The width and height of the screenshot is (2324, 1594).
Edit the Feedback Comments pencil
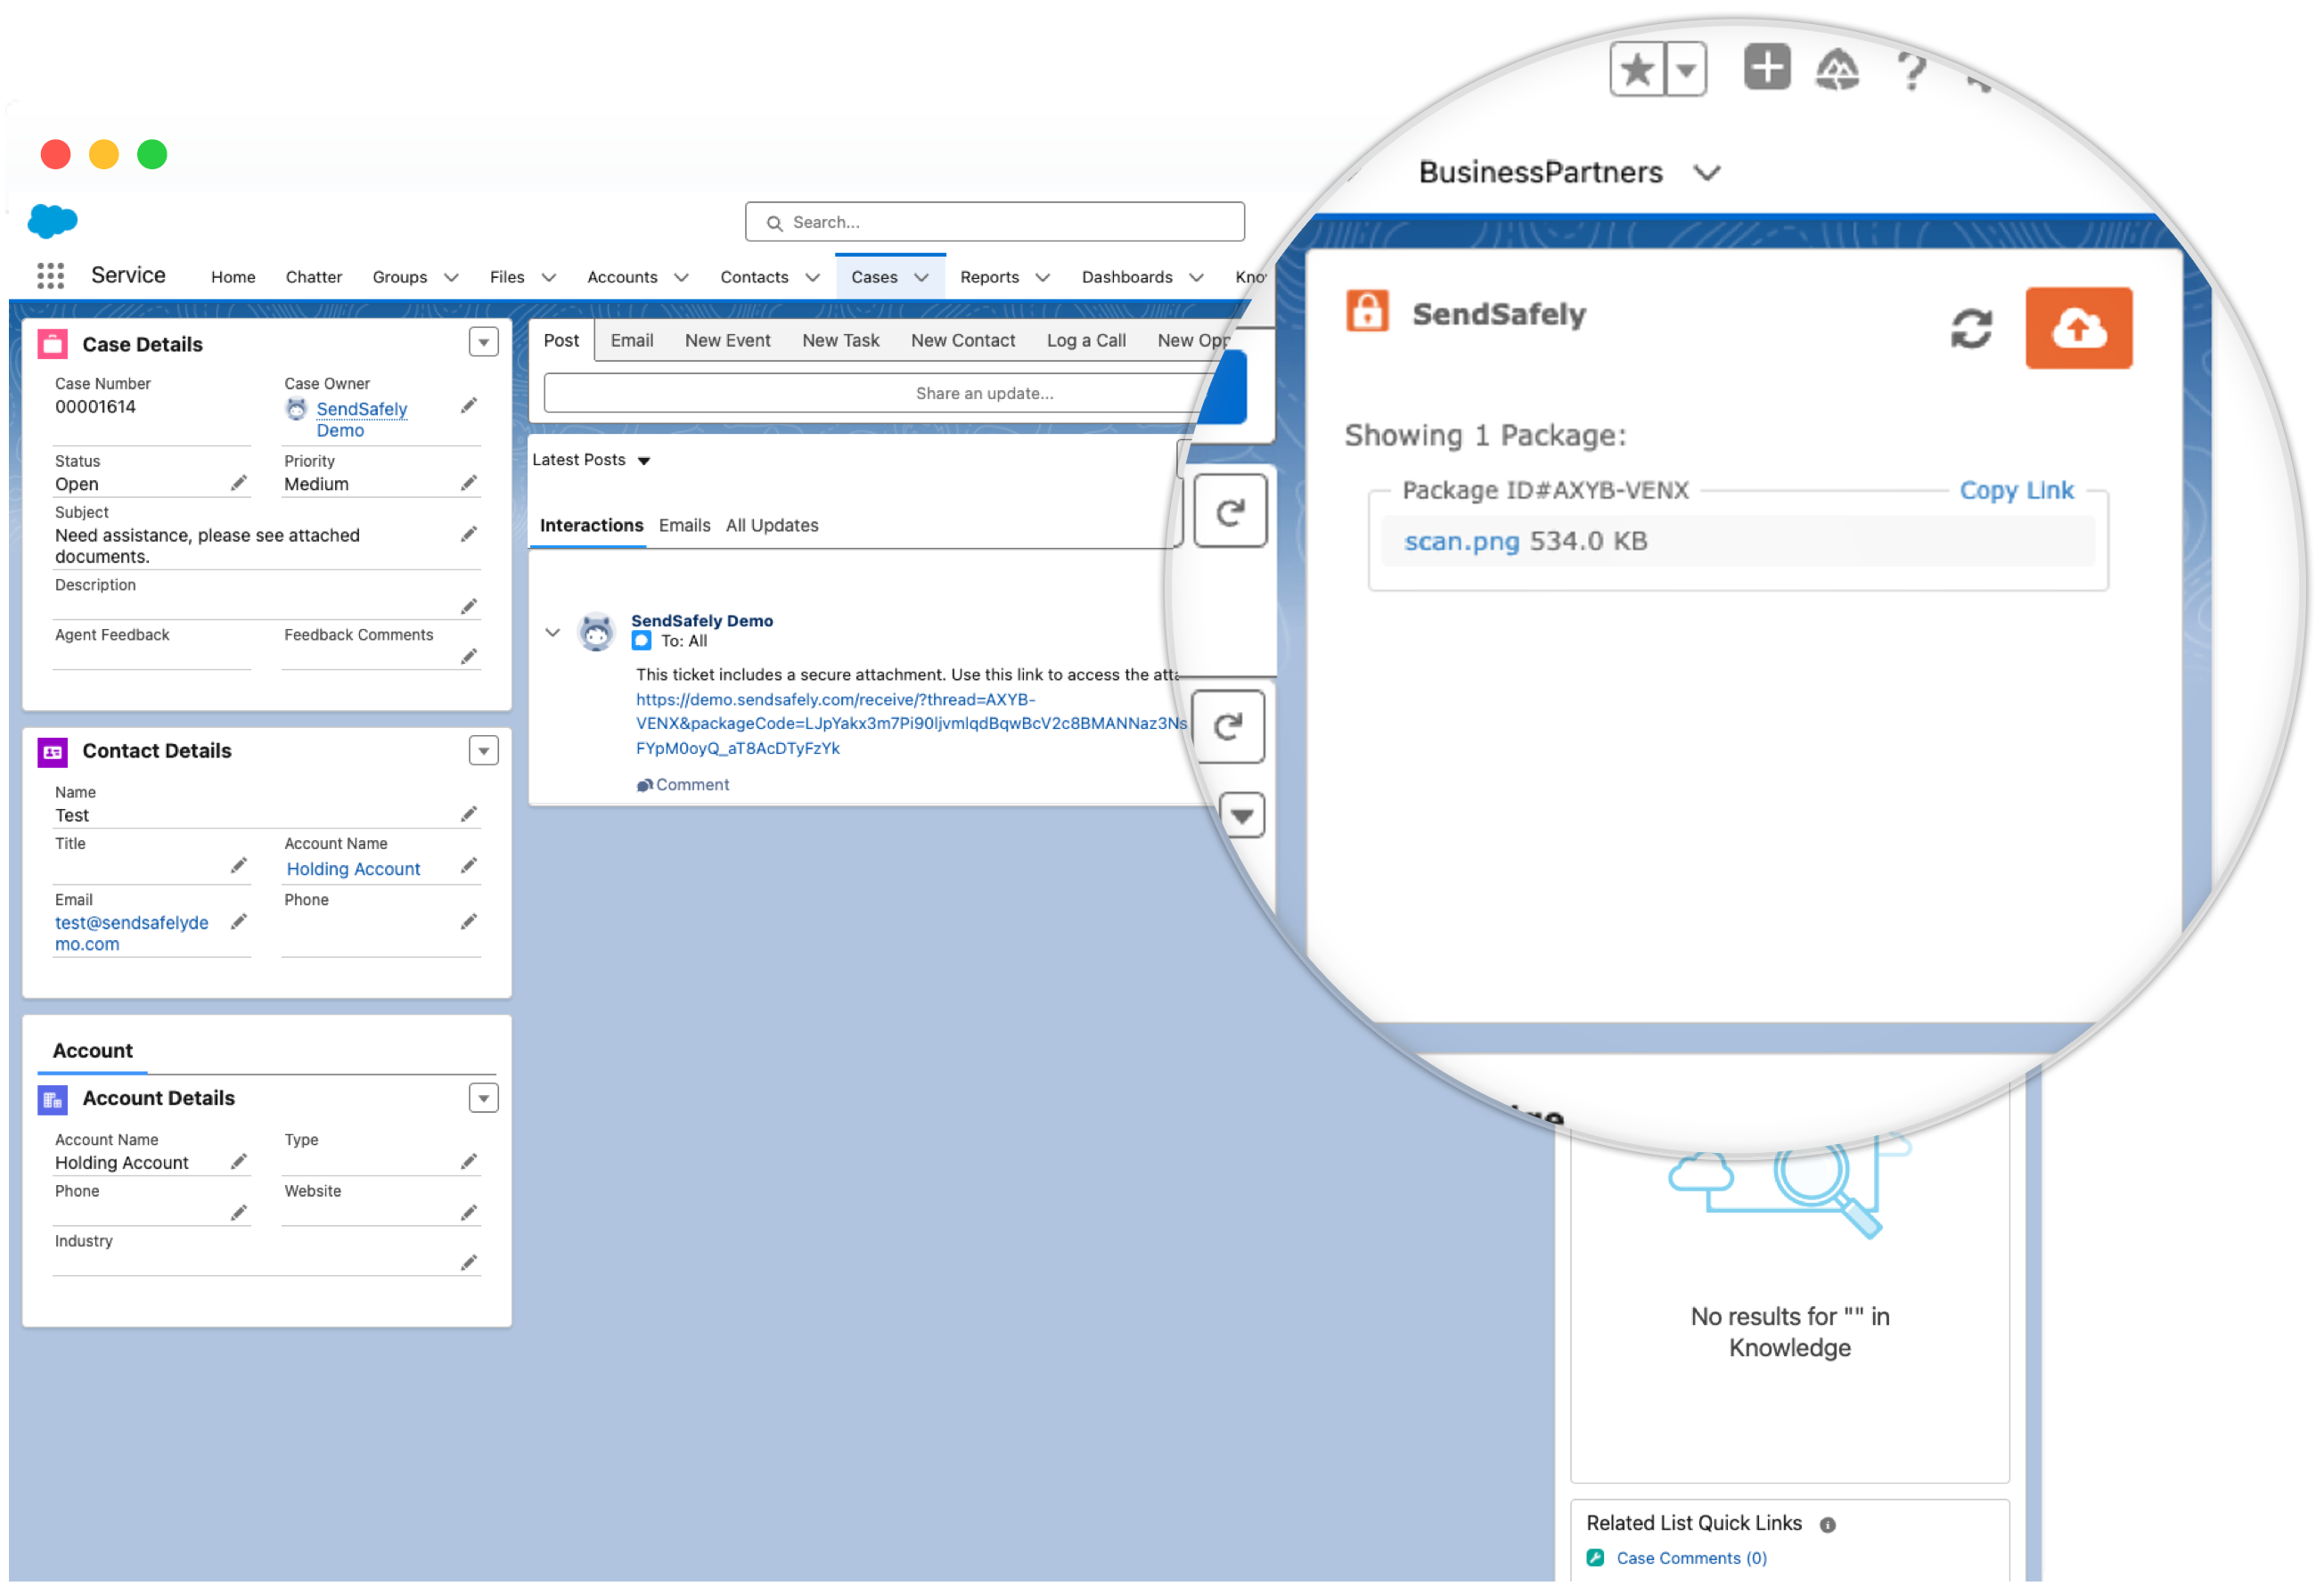pyautogui.click(x=470, y=658)
